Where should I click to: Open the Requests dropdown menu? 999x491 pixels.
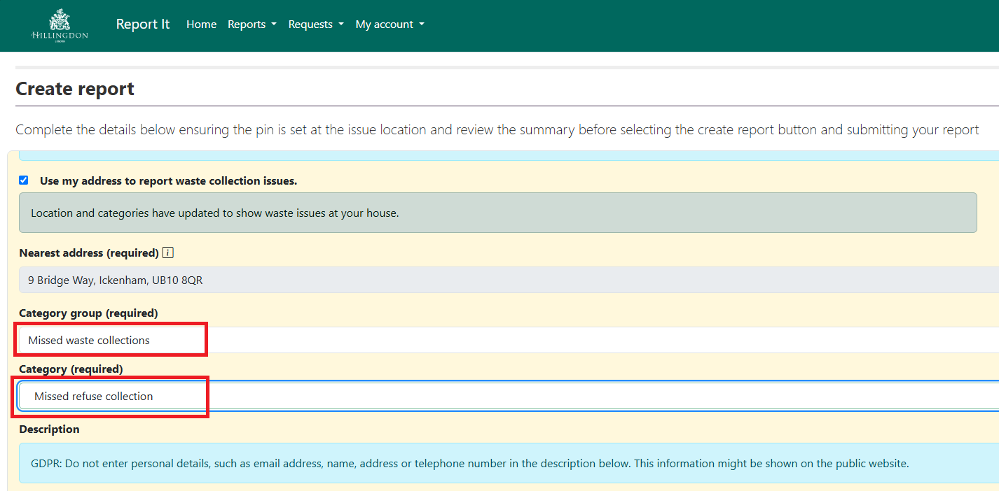pos(316,24)
